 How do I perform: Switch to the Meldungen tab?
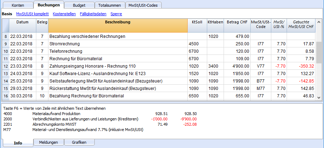(x=48, y=142)
